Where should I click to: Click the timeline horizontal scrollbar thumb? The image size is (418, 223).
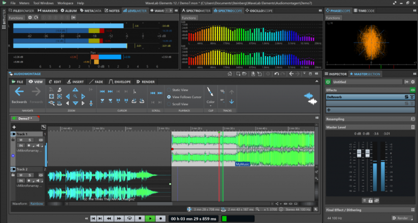[154, 204]
